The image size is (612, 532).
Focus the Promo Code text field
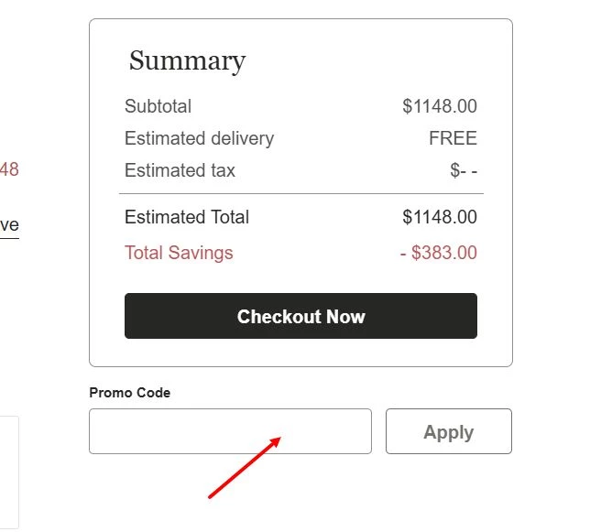click(230, 431)
